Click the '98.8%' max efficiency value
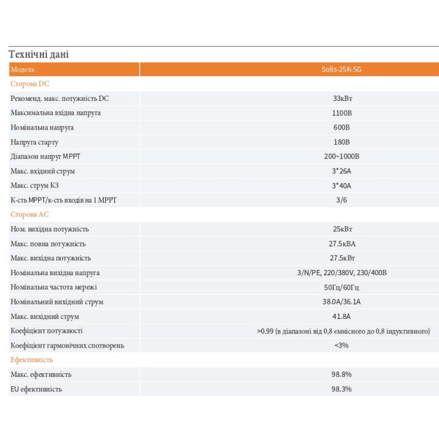 pyautogui.click(x=342, y=375)
